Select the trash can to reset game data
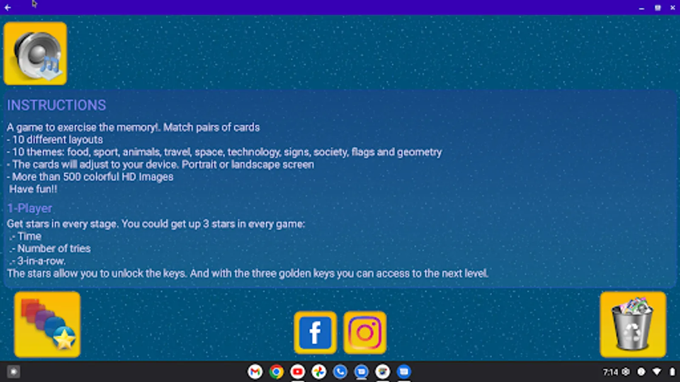Screen dimensions: 680x382 click(633, 324)
